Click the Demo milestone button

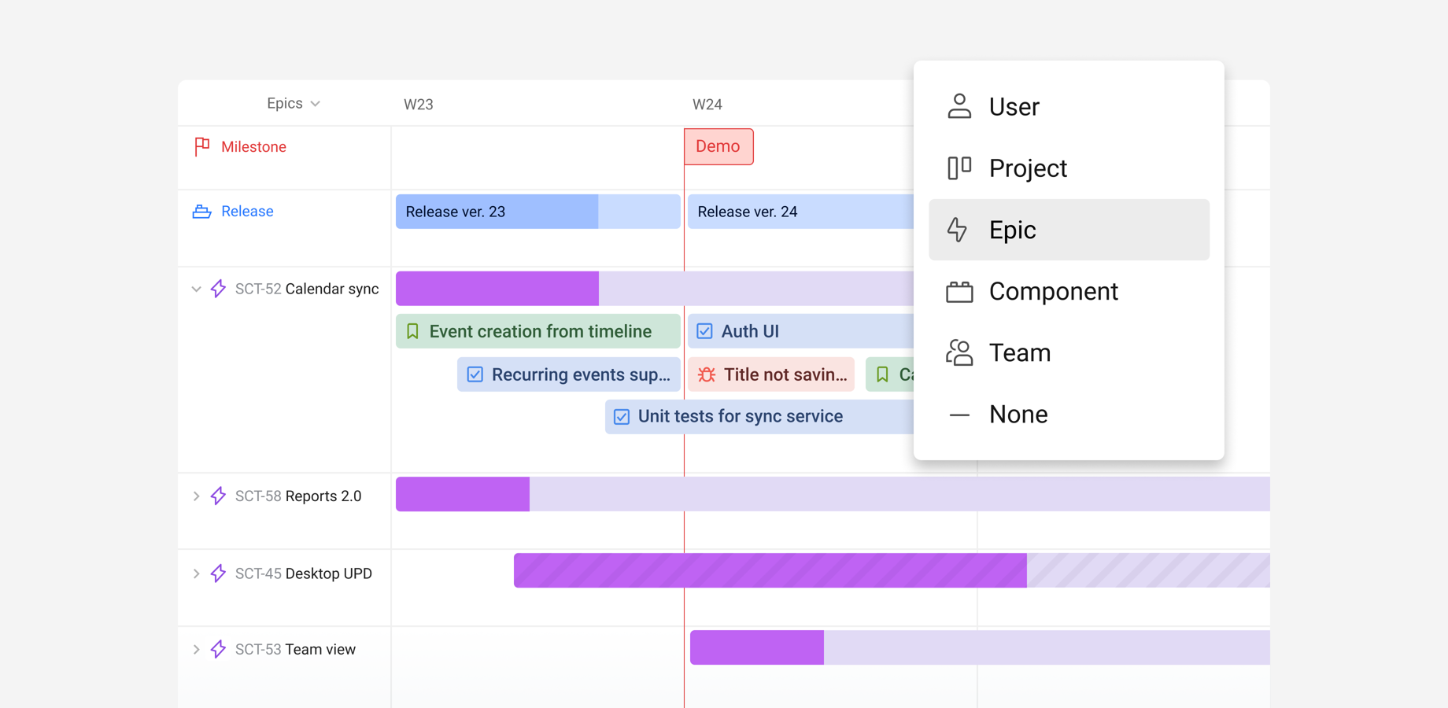pyautogui.click(x=718, y=146)
